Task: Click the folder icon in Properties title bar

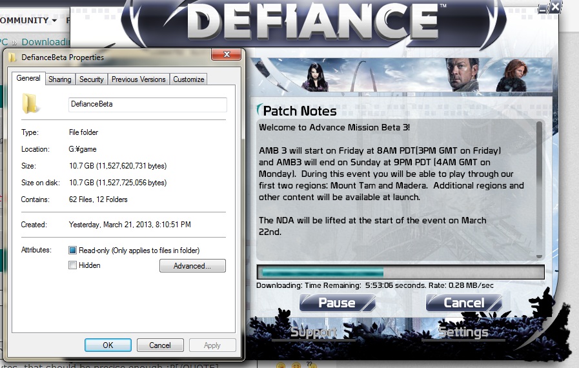Action: pyautogui.click(x=12, y=57)
